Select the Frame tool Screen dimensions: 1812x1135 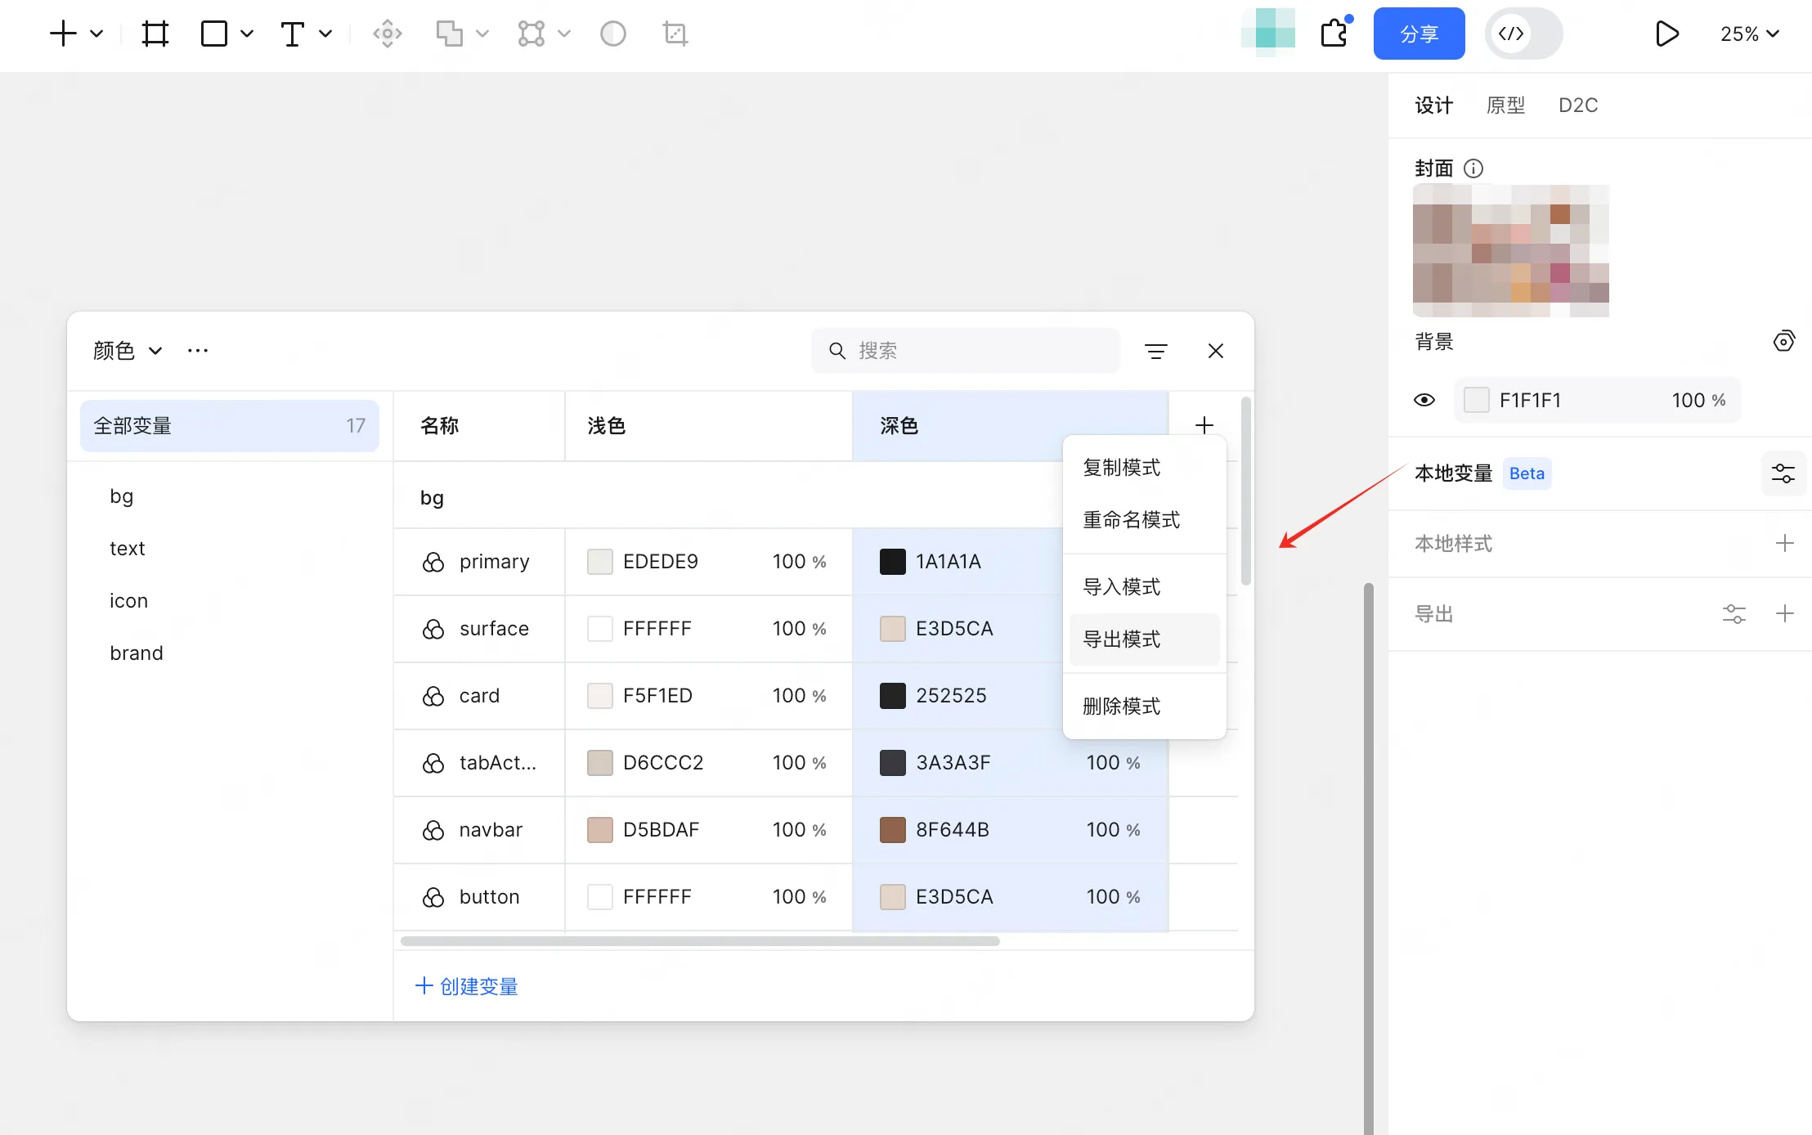point(155,34)
